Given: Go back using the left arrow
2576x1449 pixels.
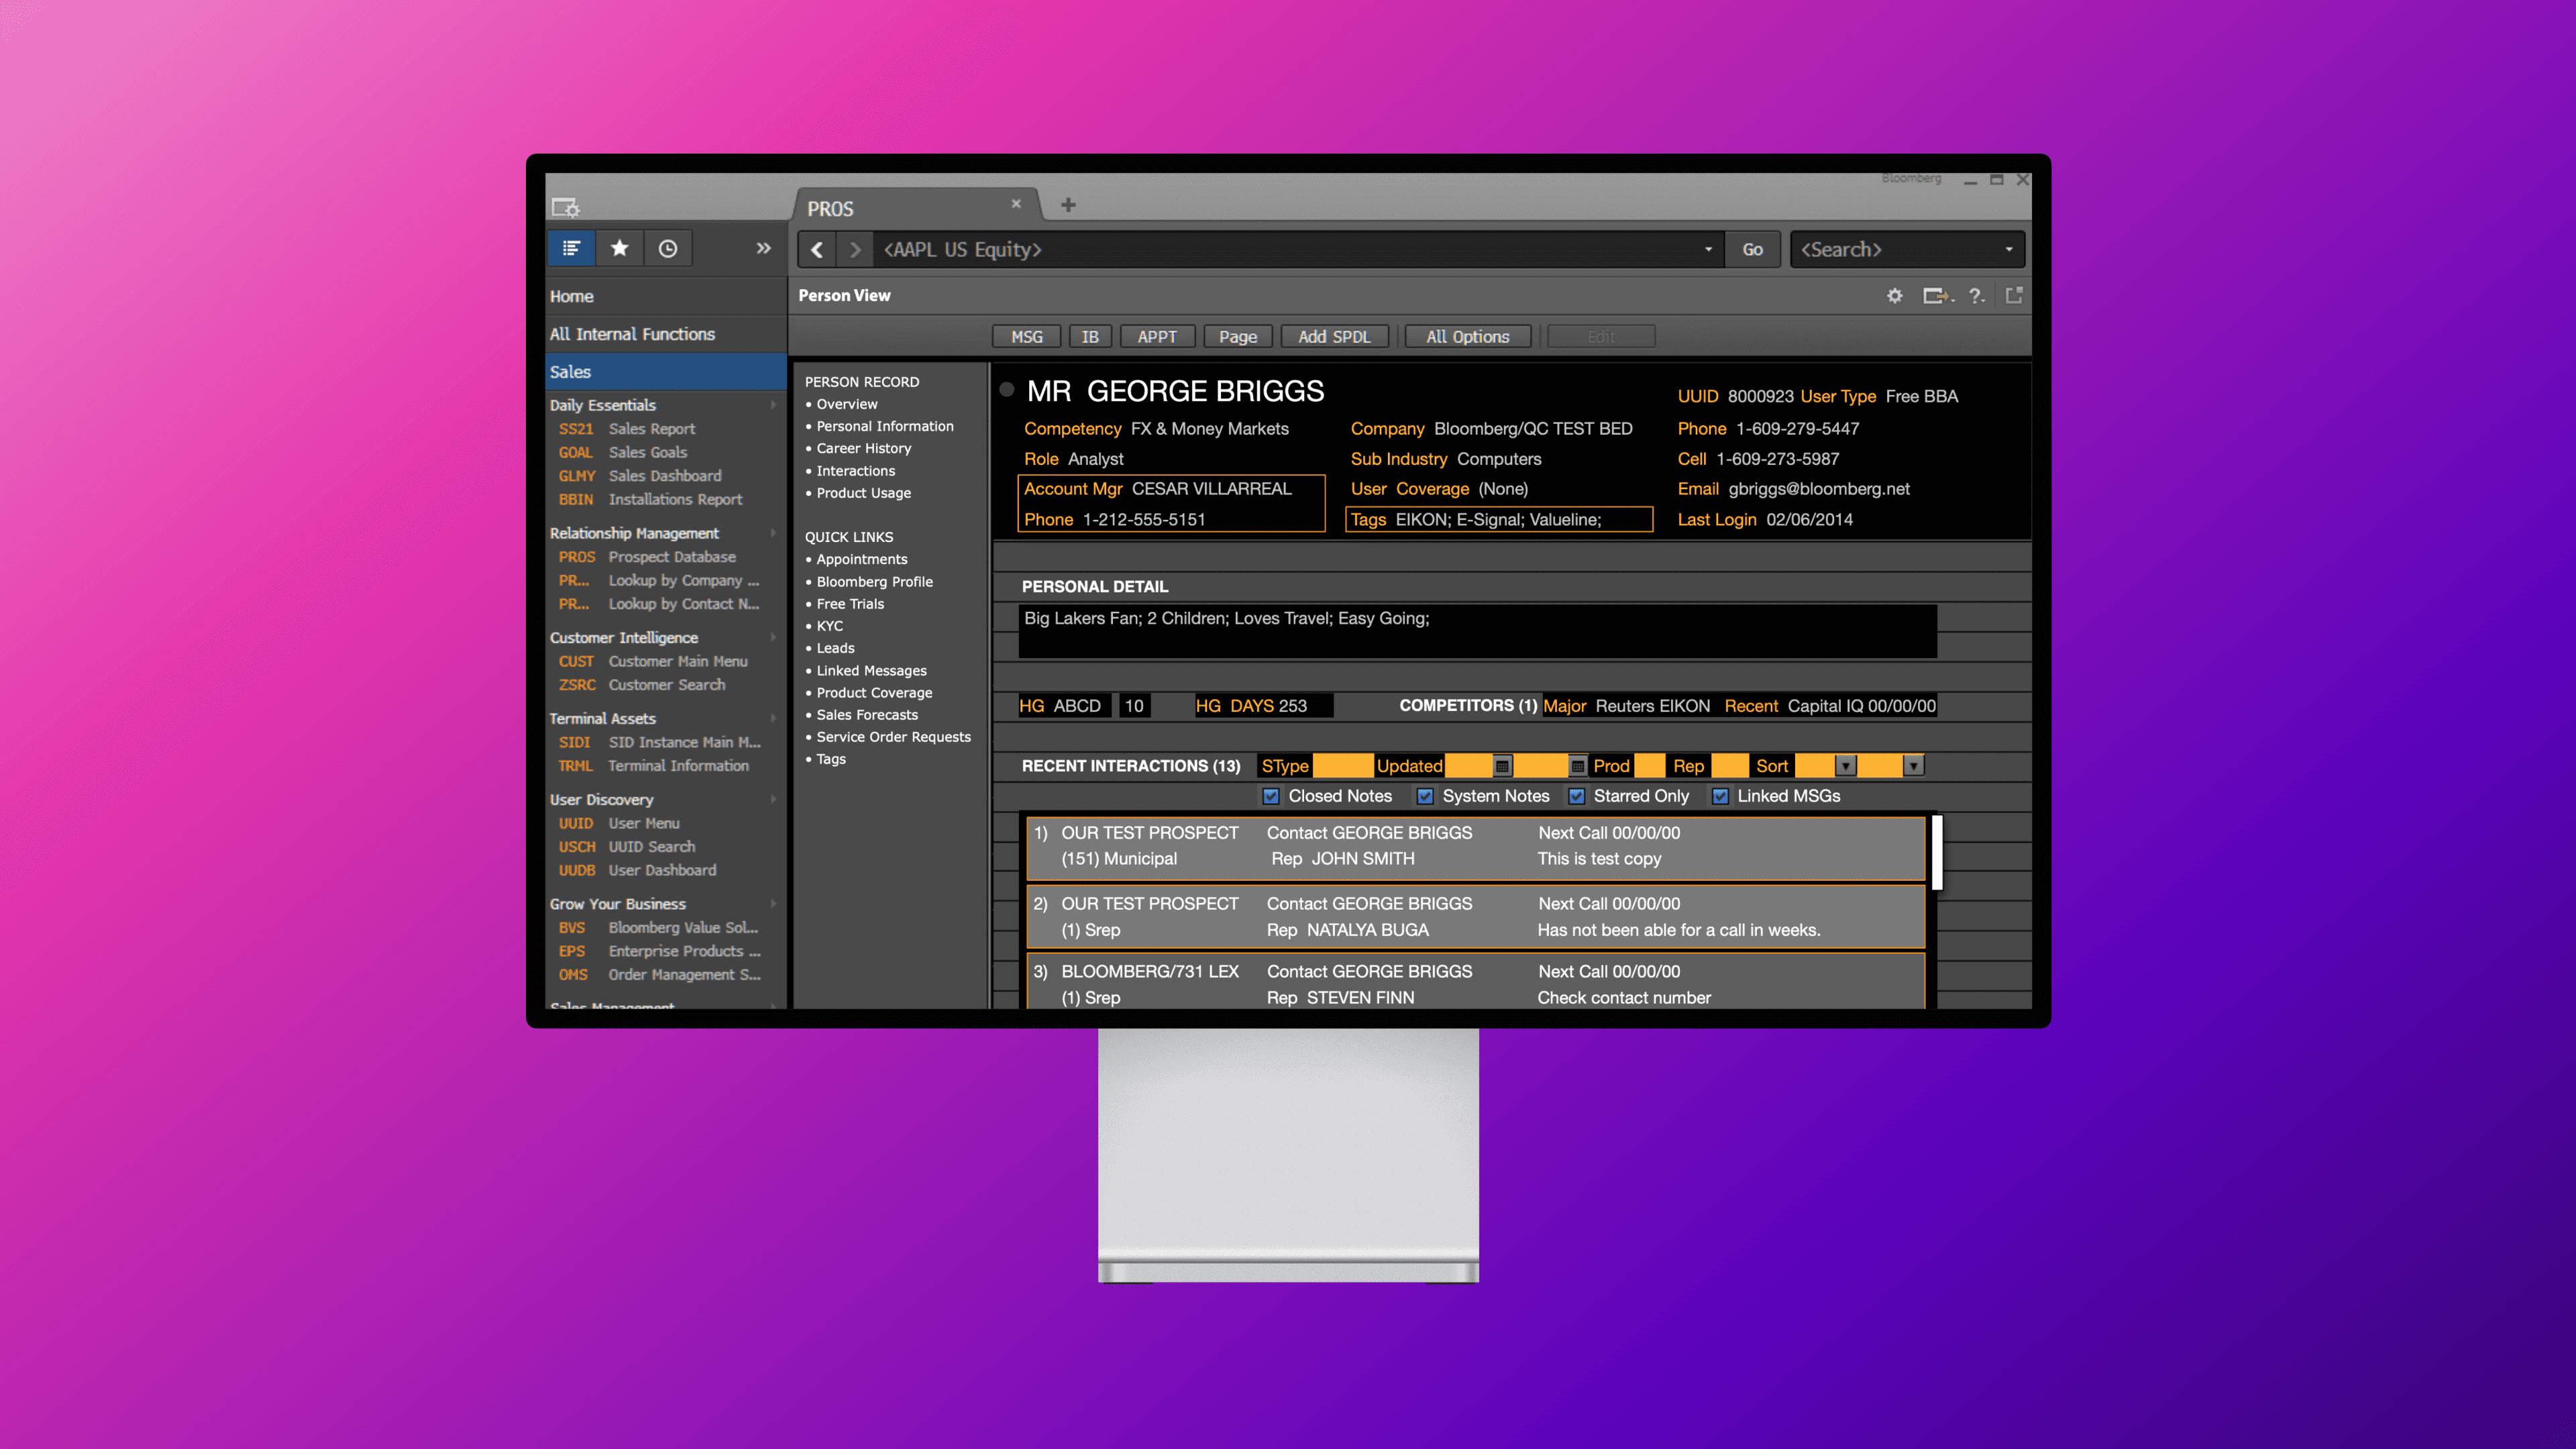Looking at the screenshot, I should pos(817,250).
